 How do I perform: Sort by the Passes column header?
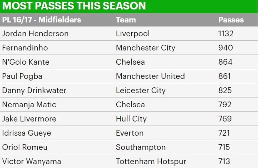(231, 20)
